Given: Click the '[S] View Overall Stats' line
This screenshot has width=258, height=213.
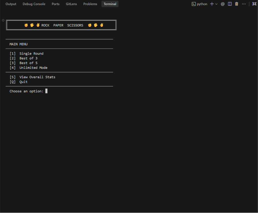Looking at the screenshot, I should click(32, 77).
